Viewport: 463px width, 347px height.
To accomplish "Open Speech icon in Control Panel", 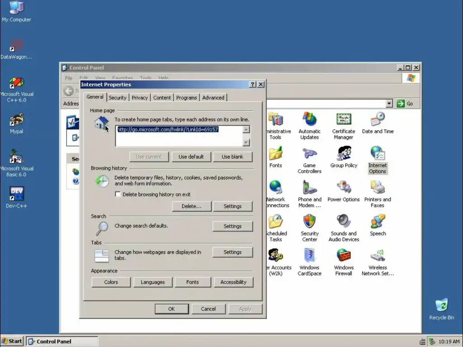I will click(378, 225).
